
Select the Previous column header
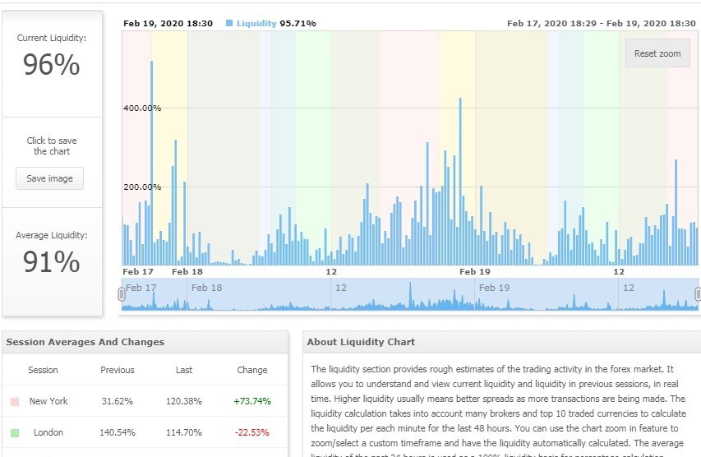click(118, 370)
